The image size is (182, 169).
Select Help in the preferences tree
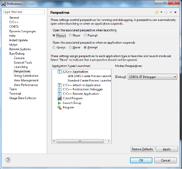pyautogui.click(x=12, y=36)
